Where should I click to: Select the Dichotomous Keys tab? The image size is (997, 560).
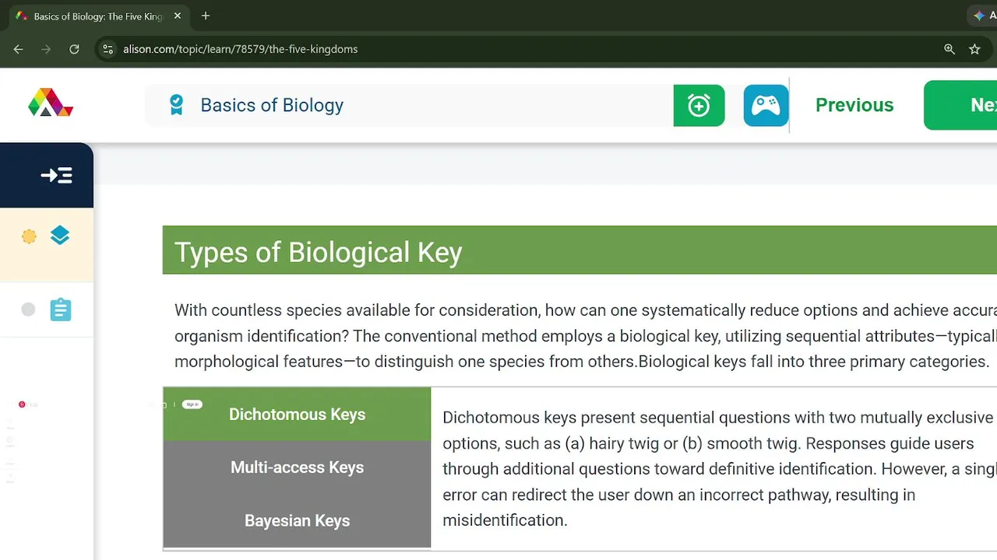[297, 415]
